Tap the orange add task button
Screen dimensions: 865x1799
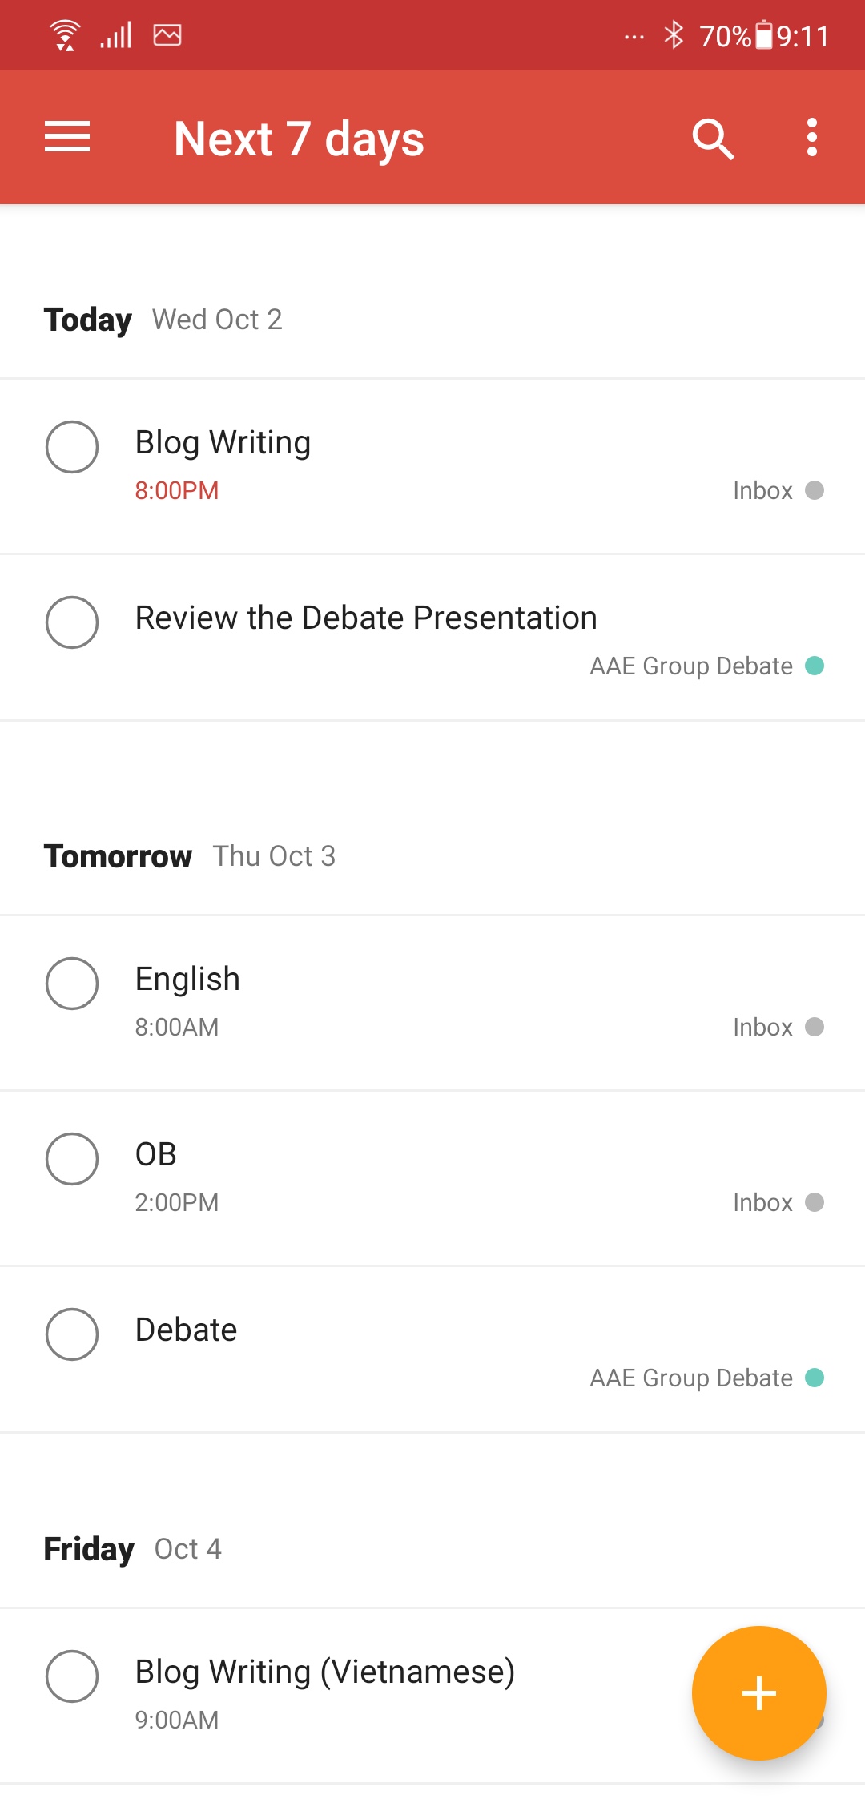(758, 1692)
